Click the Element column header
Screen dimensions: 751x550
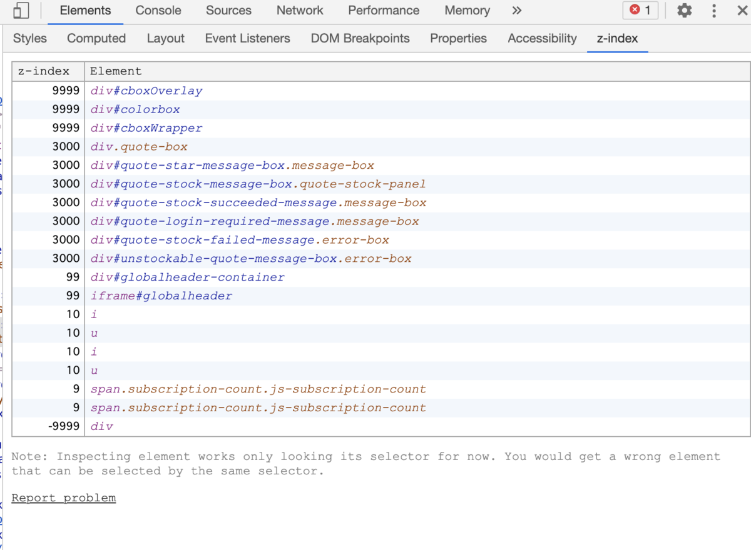tap(417, 71)
